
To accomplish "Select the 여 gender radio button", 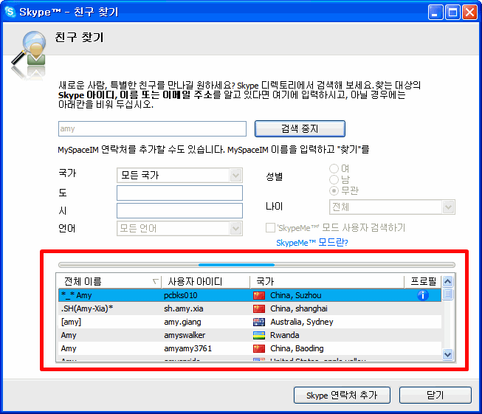I will (334, 168).
